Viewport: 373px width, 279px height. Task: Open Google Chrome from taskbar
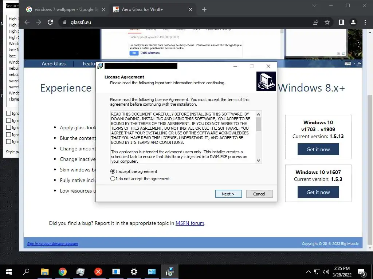pyautogui.click(x=63, y=272)
